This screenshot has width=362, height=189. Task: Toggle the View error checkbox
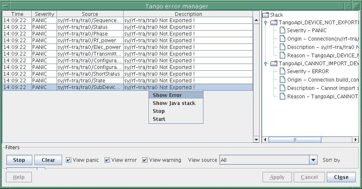(107, 160)
